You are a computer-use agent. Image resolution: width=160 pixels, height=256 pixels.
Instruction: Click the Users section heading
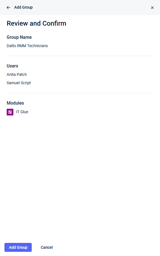tap(13, 66)
